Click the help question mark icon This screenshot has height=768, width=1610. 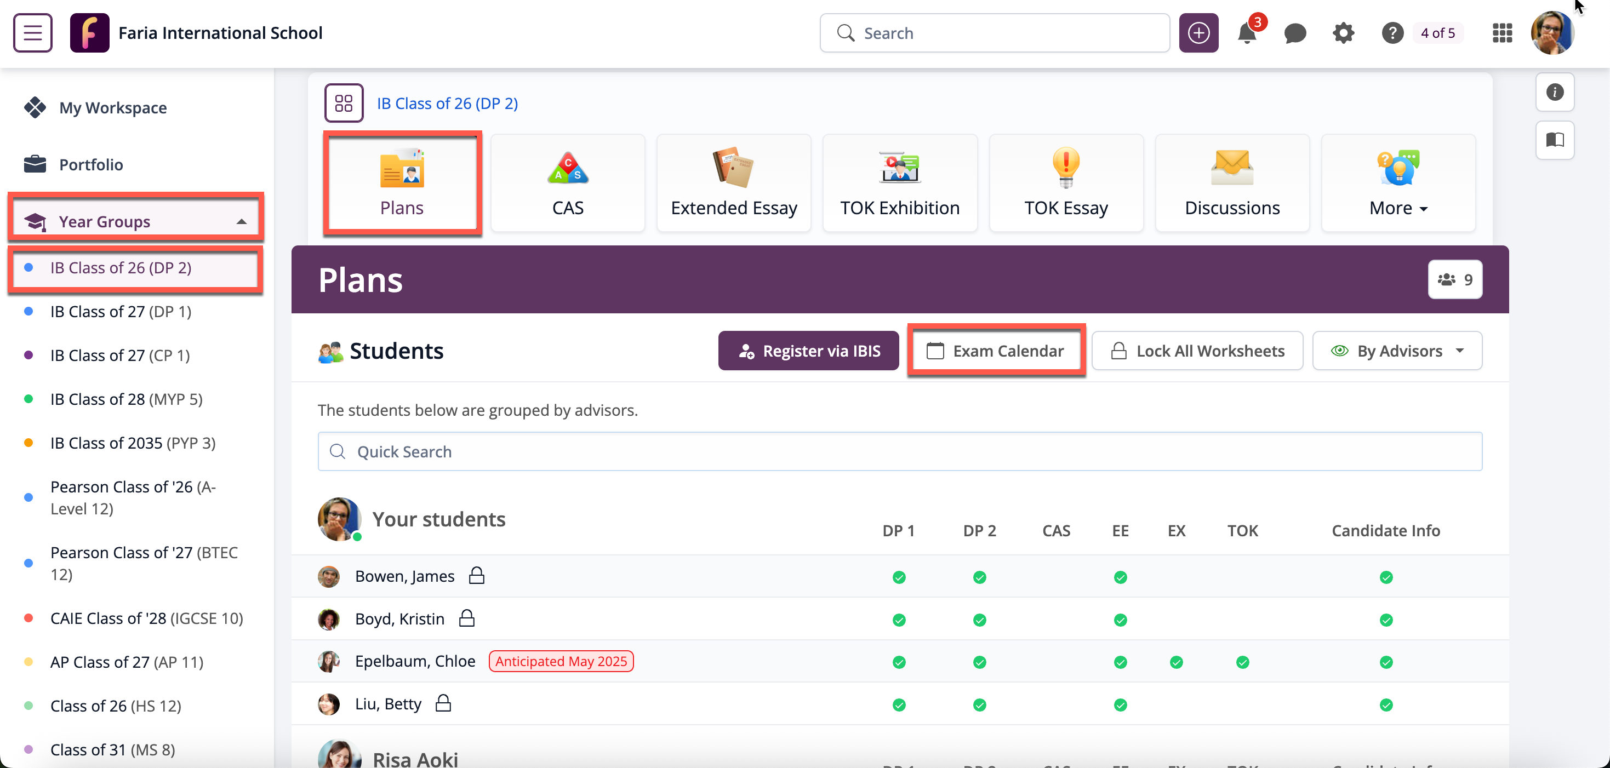coord(1392,33)
